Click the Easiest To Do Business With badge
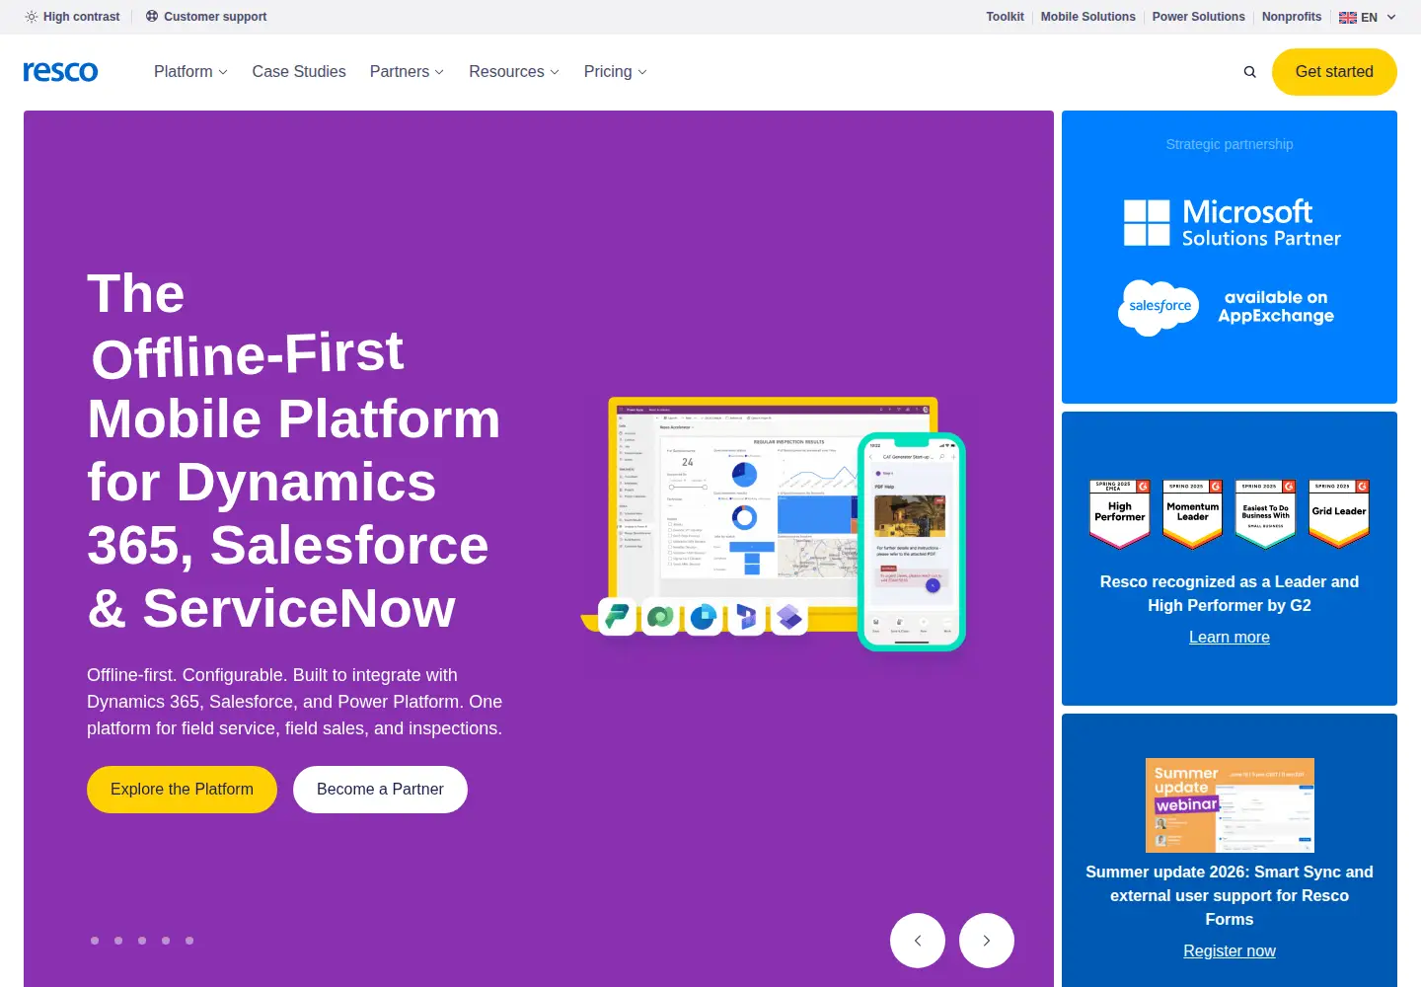 click(x=1266, y=513)
